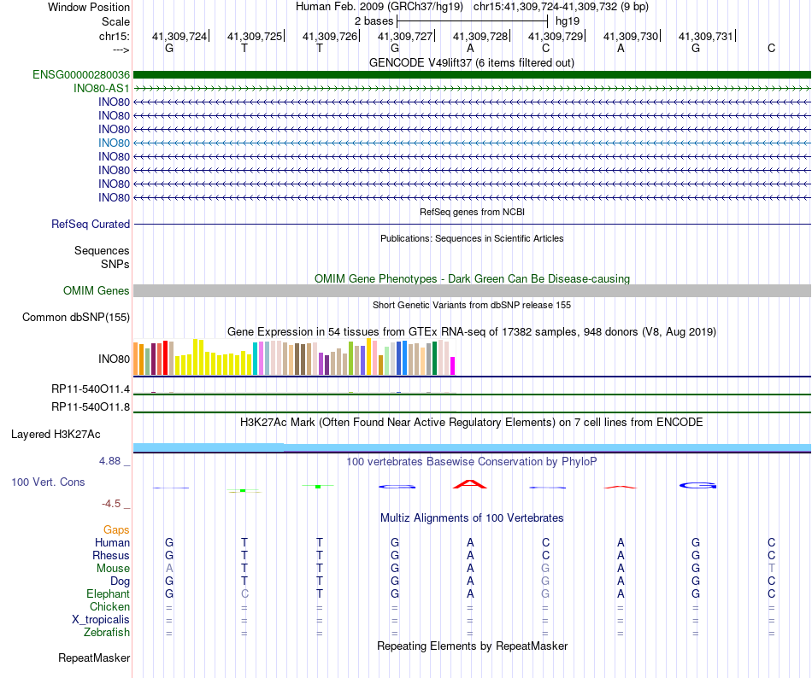812x678 pixels.
Task: Click the red bar in GTEx INO80 chart
Action: pyautogui.click(x=165, y=358)
